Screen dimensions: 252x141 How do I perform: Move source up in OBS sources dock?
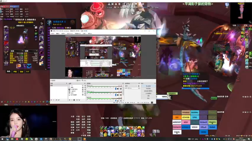pyautogui.click(x=77, y=100)
